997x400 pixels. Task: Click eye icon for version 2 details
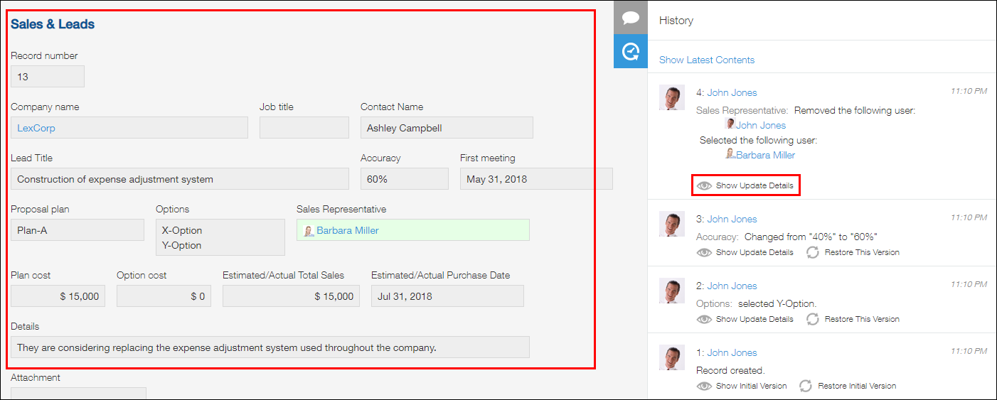(705, 319)
